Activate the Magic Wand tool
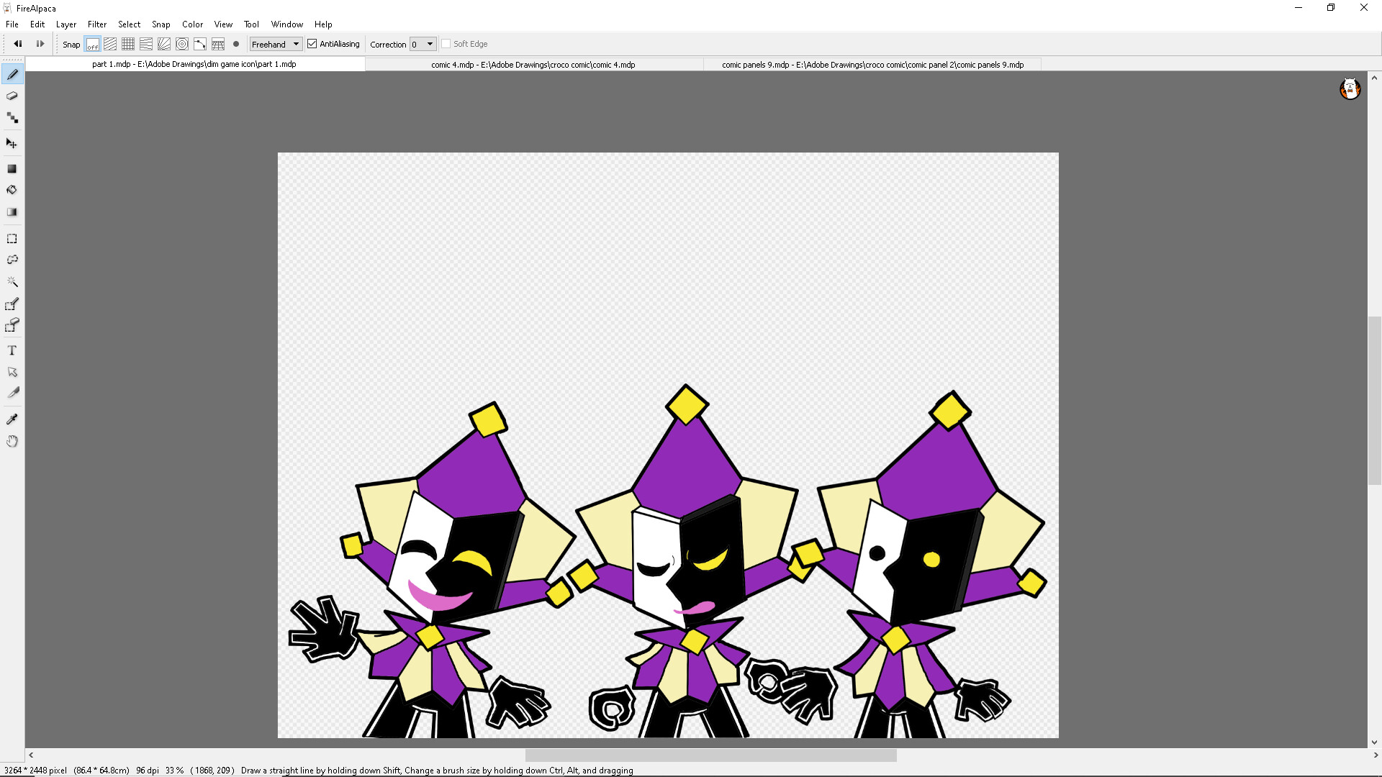1382x777 pixels. (x=12, y=282)
